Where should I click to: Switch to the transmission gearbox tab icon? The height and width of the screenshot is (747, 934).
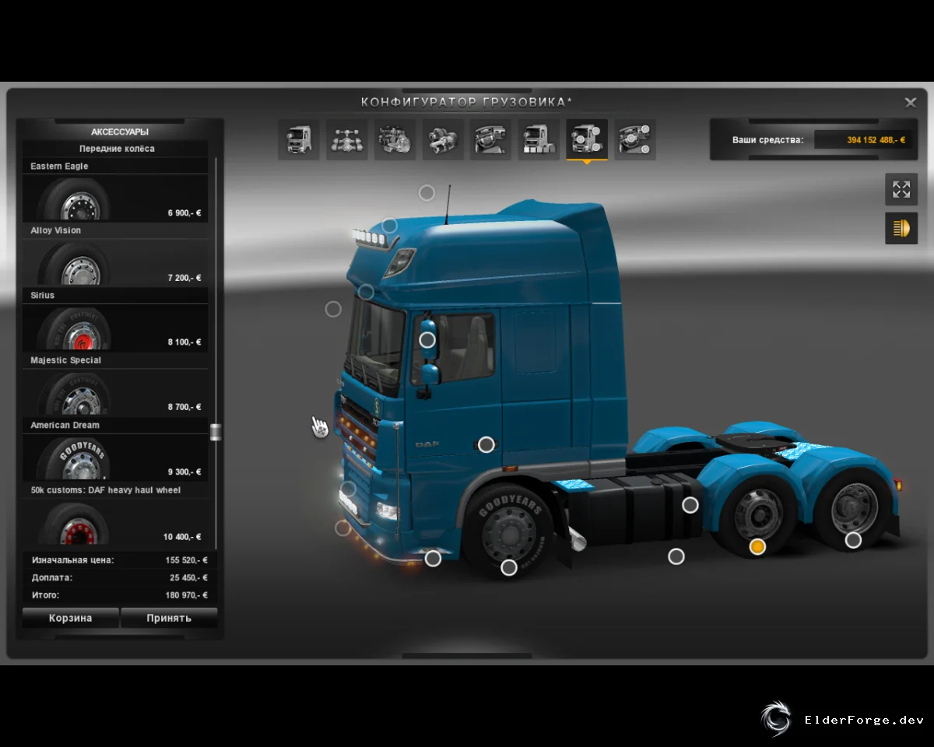point(444,140)
